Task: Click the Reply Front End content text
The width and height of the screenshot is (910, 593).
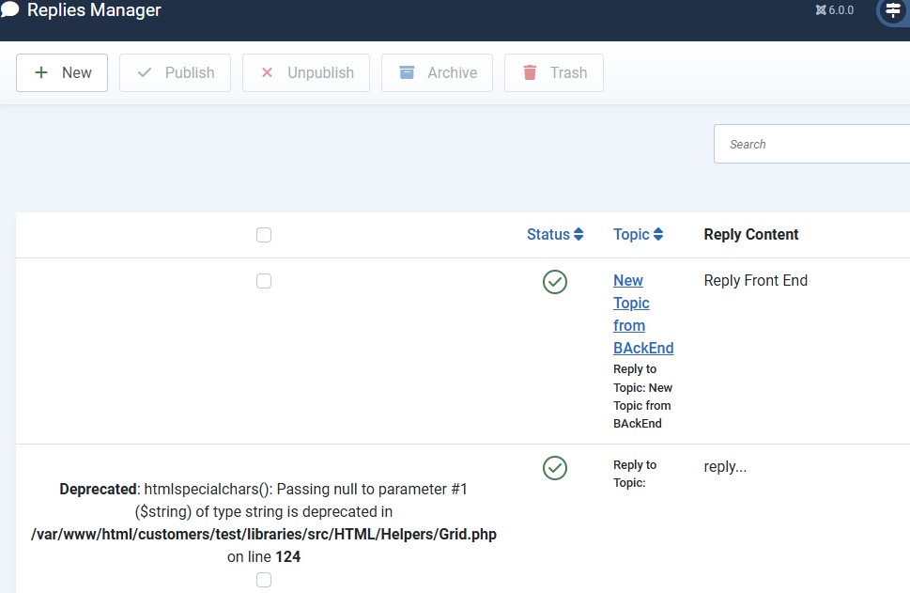Action: tap(755, 280)
